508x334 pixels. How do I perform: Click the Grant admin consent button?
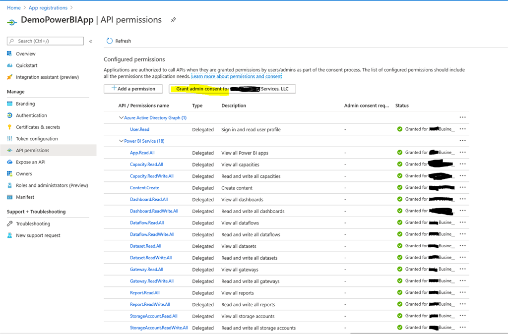click(232, 89)
